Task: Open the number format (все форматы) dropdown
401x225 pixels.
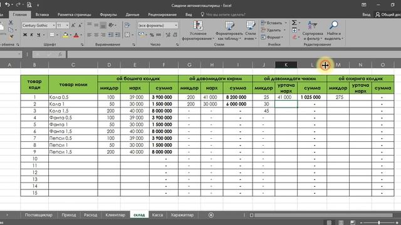Action: pyautogui.click(x=176, y=25)
